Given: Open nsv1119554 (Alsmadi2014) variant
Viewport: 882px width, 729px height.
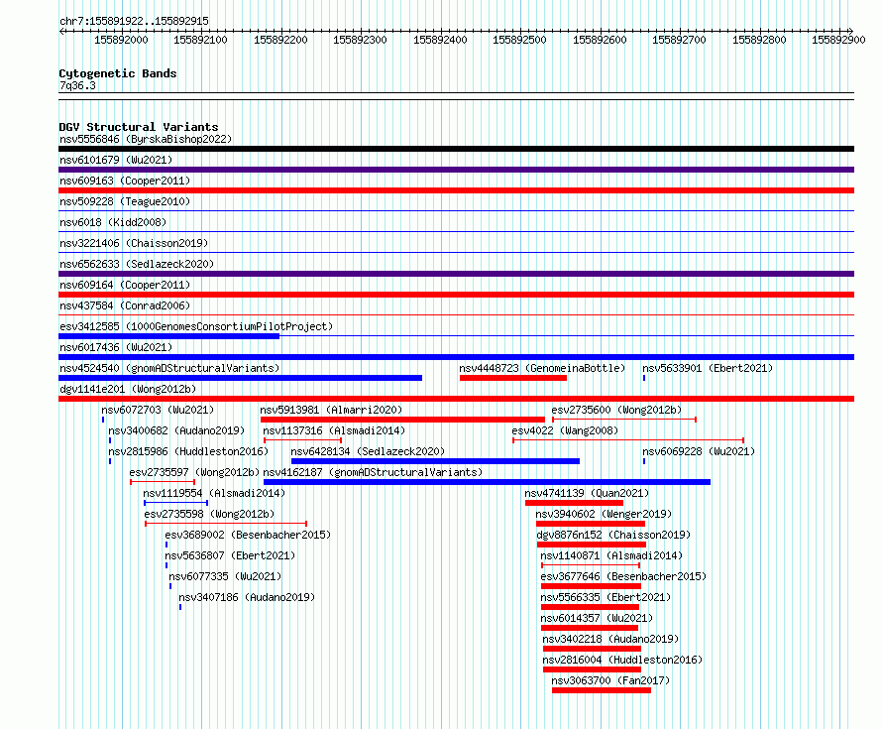Looking at the screenshot, I should [x=214, y=493].
